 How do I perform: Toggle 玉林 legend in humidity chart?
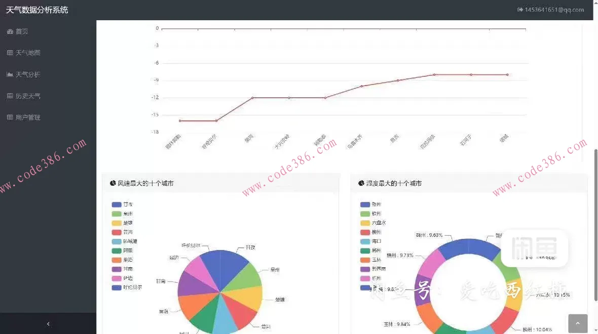tap(370, 260)
